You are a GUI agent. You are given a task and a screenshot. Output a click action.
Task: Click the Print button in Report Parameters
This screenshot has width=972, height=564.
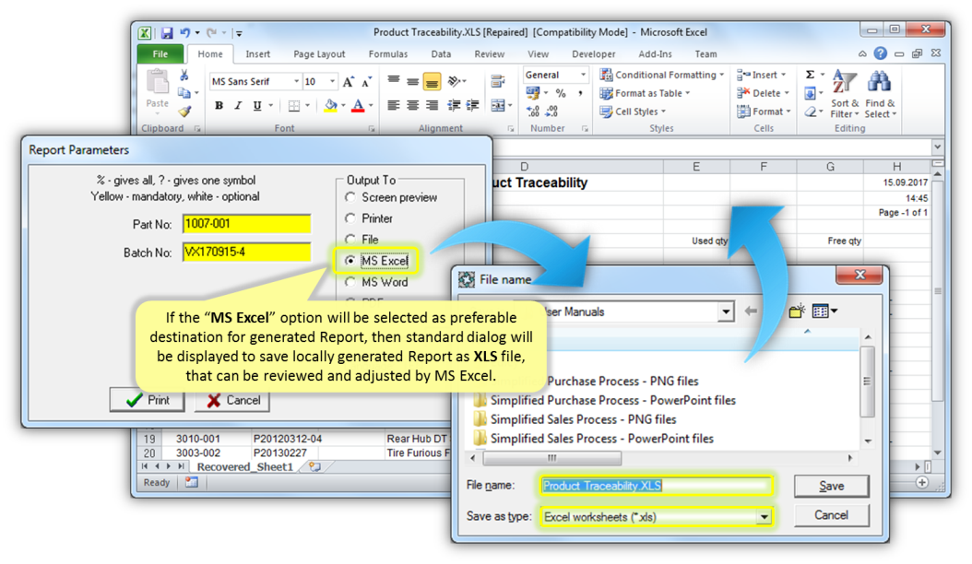coord(148,400)
